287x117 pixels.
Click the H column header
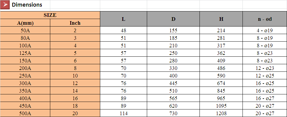221,19
